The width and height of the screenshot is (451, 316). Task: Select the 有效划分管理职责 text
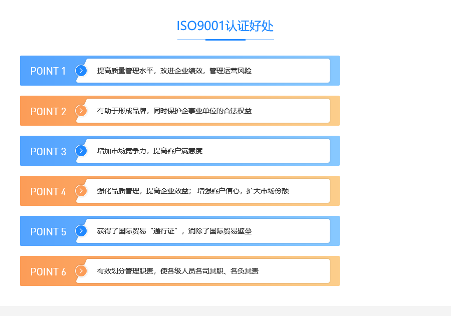177,271
